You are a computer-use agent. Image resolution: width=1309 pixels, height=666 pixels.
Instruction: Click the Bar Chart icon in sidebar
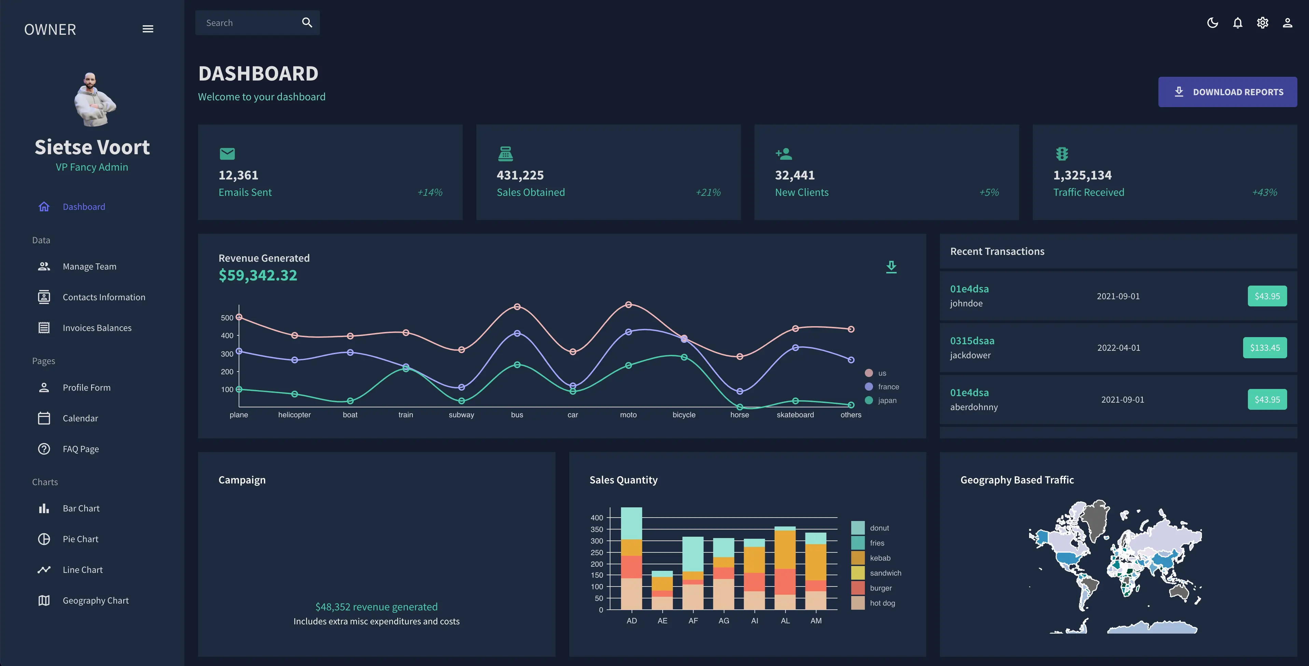click(44, 508)
